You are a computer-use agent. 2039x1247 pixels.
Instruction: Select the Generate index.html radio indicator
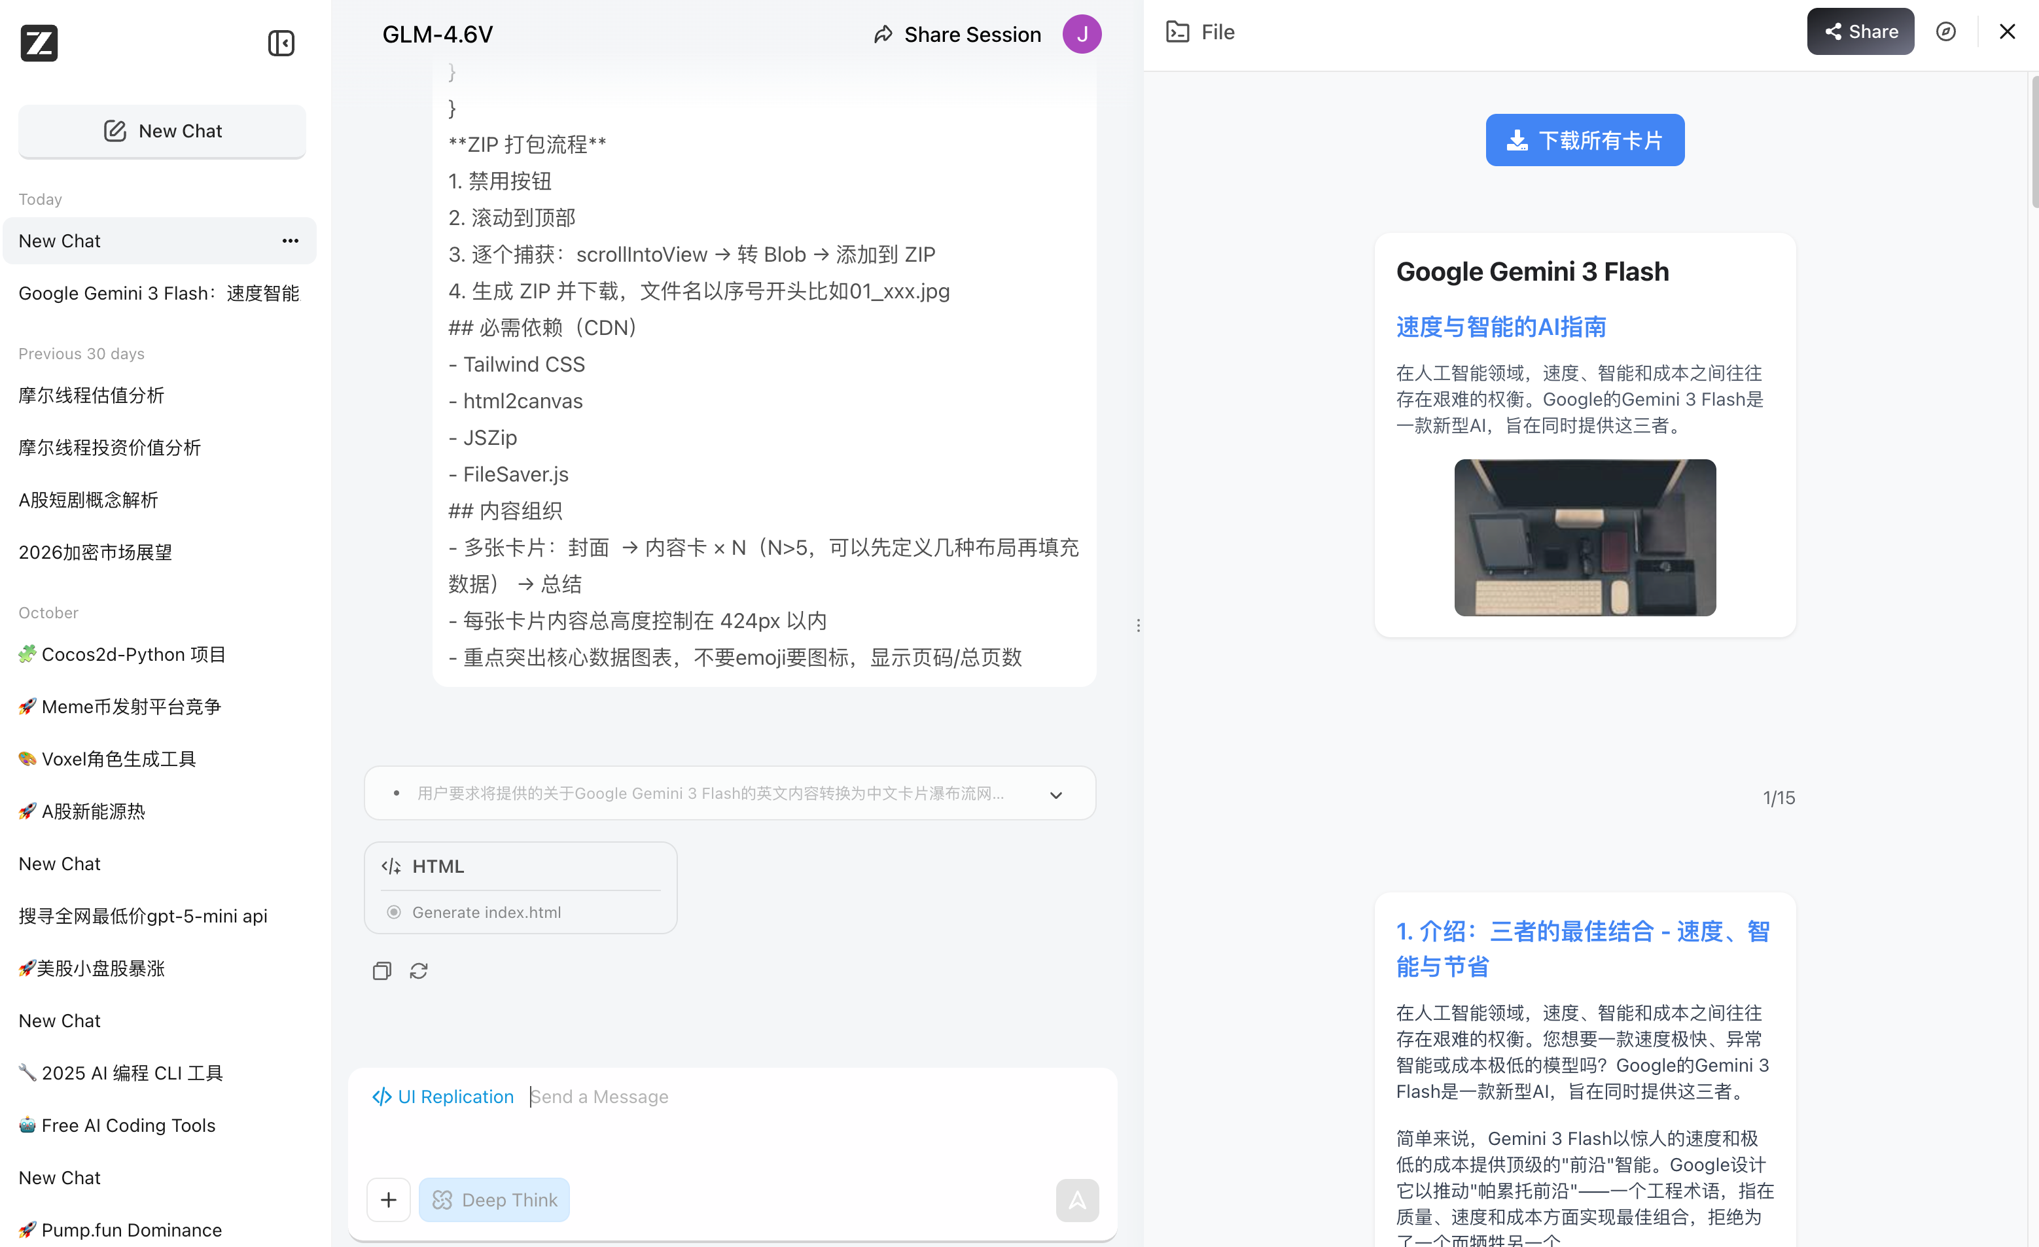pyautogui.click(x=394, y=912)
